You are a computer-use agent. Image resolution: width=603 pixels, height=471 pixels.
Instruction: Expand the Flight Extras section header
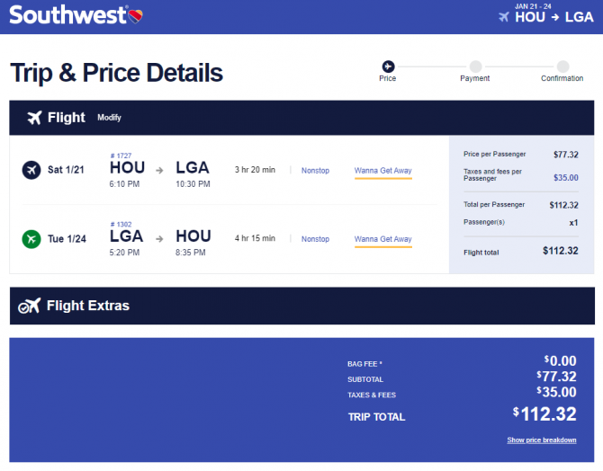(301, 306)
